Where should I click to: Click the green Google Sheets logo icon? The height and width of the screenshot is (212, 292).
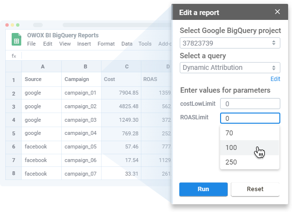click(x=16, y=39)
